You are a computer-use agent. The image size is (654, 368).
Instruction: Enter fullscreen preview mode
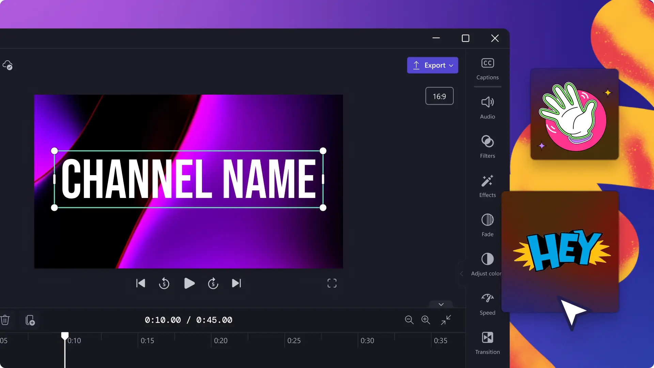[x=332, y=283]
